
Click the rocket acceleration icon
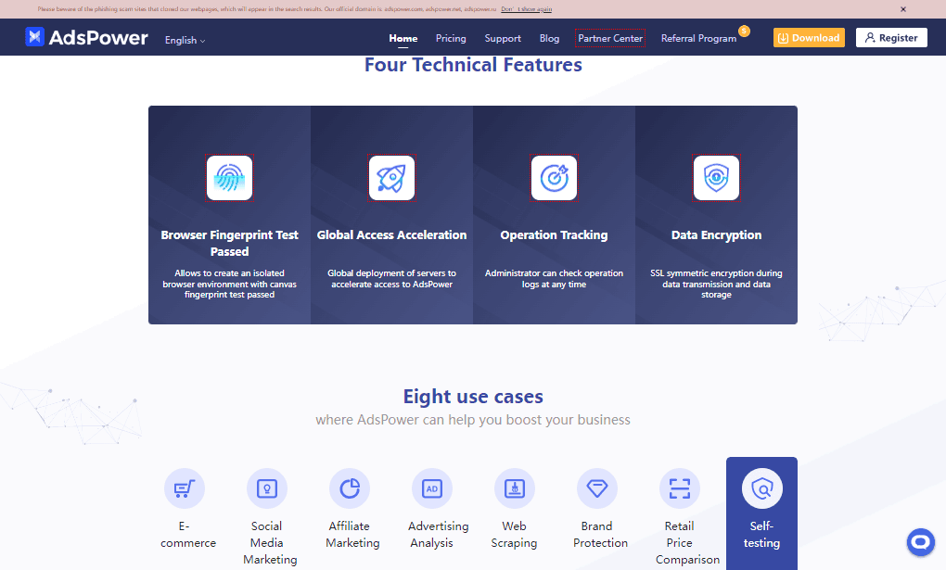(x=391, y=178)
